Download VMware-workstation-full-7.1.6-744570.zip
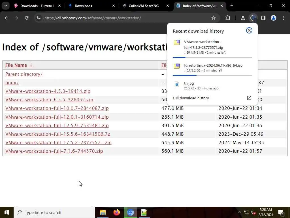Viewport: 290px width, 218px height. pyautogui.click(x=54, y=151)
